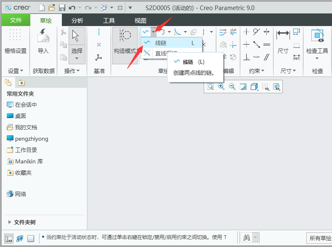The image size is (332, 247).
Task: Open the windows switcher icon
Action: [x=104, y=8]
